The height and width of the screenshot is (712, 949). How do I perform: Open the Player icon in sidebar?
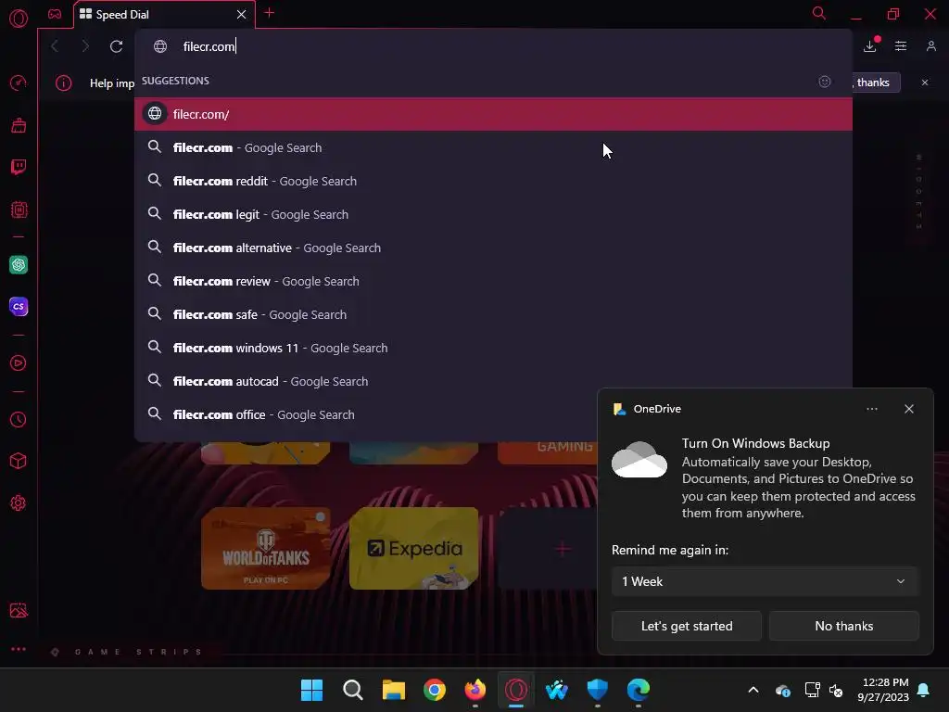pyautogui.click(x=19, y=362)
